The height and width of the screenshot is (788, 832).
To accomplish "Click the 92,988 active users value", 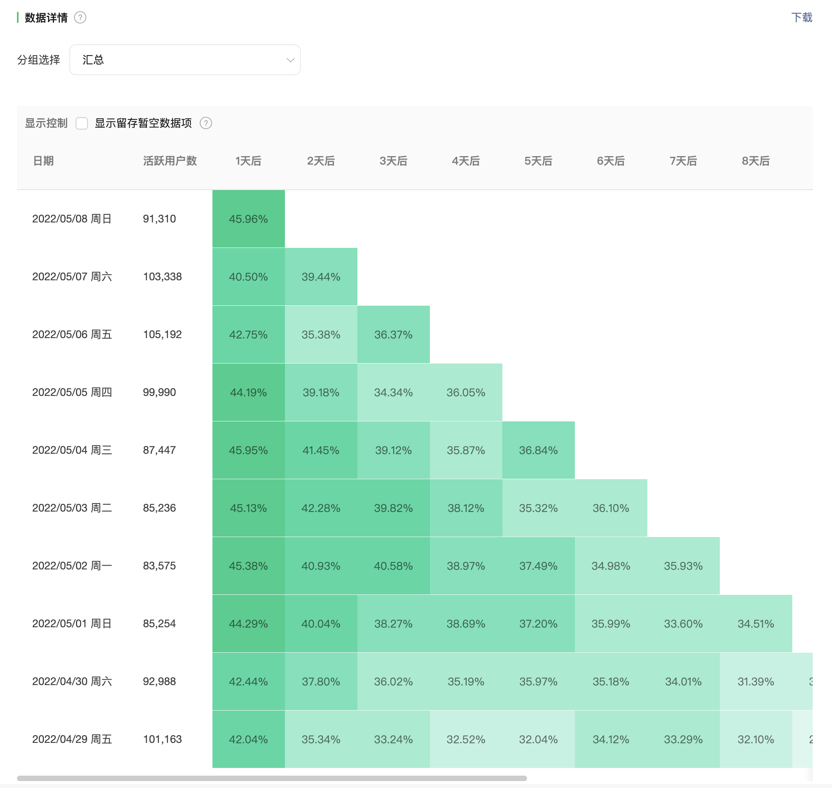I will click(x=159, y=681).
